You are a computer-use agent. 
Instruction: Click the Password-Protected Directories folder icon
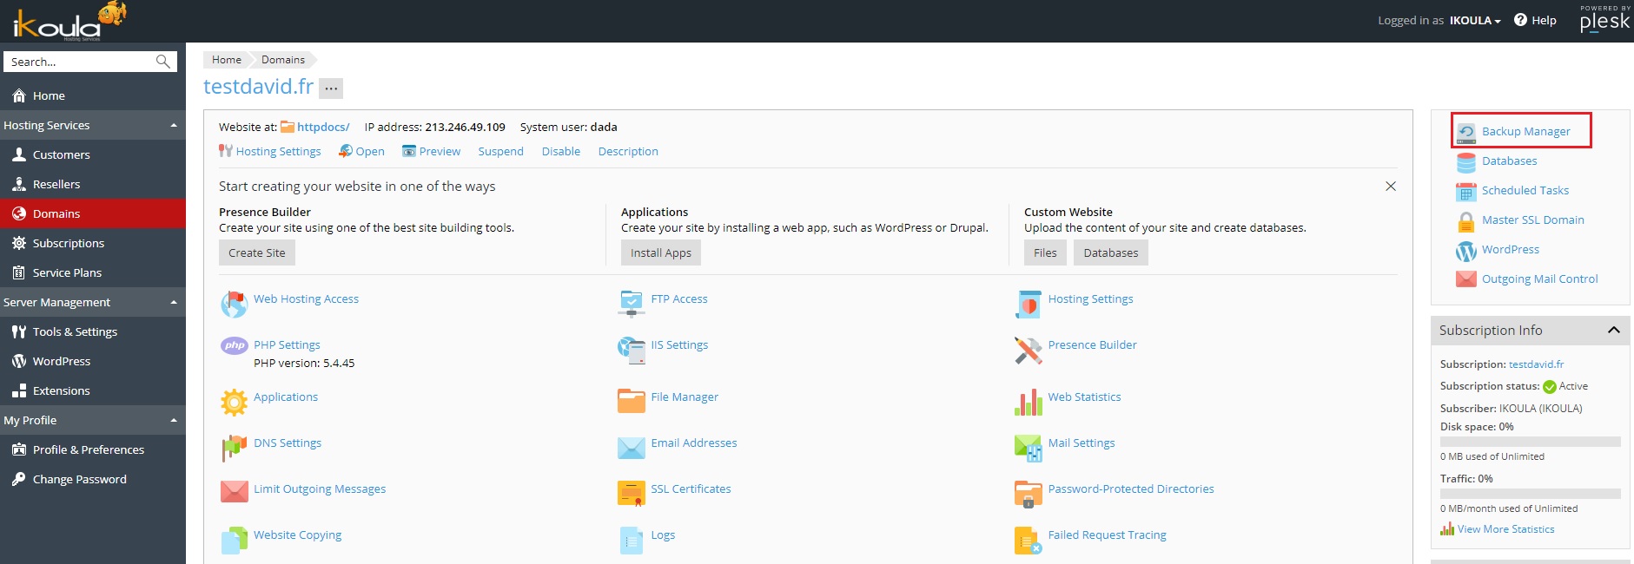pos(1029,494)
